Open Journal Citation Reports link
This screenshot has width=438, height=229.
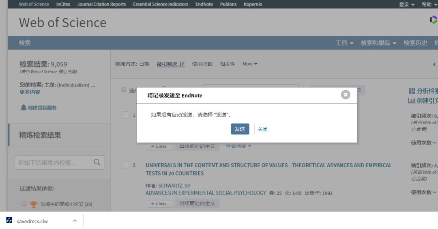tap(102, 4)
